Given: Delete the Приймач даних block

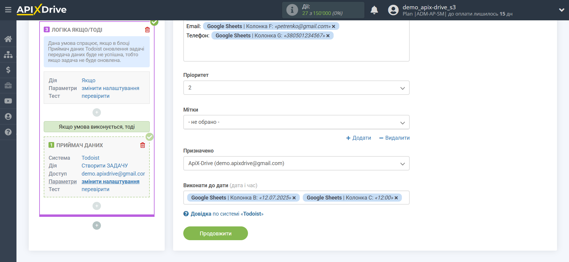Looking at the screenshot, I should click(143, 145).
